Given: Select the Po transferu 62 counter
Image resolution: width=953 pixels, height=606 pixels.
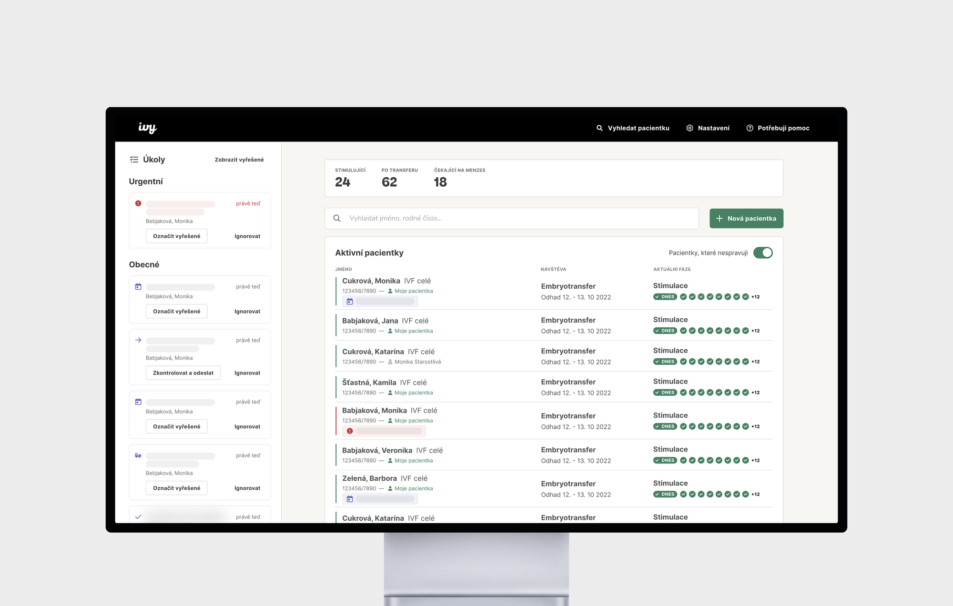Looking at the screenshot, I should (x=399, y=178).
